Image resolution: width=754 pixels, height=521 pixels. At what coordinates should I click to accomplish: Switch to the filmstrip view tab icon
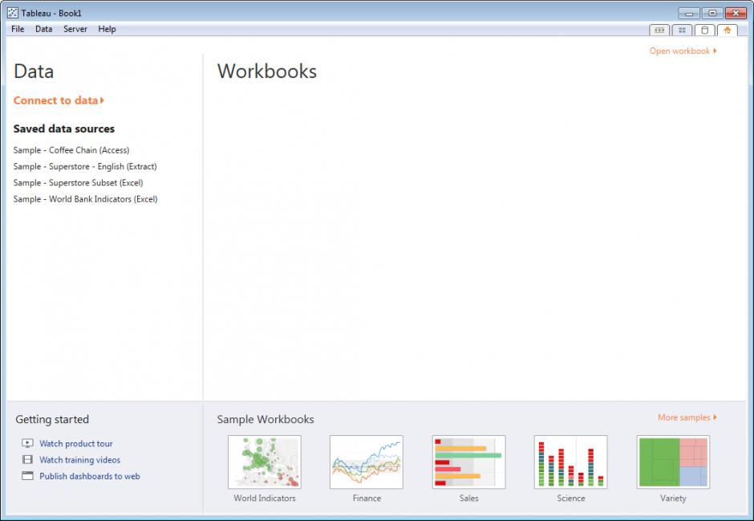click(x=659, y=30)
